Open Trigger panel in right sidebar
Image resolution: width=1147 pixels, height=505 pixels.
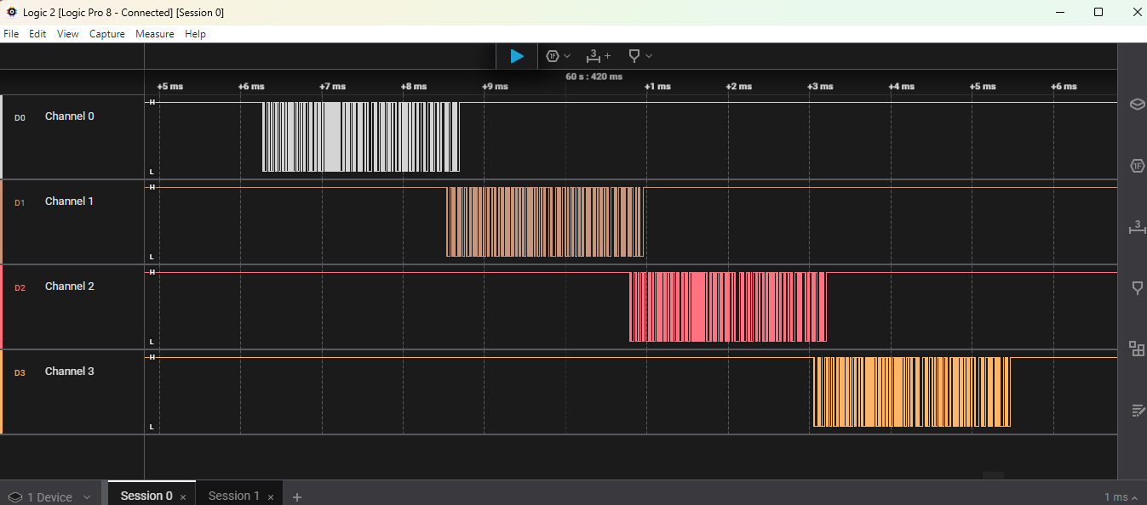pyautogui.click(x=1137, y=288)
